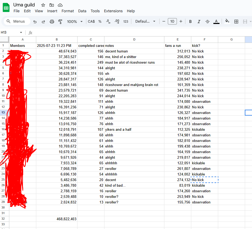Open the View menu
The height and width of the screenshot is (229, 252).
pos(39,11)
